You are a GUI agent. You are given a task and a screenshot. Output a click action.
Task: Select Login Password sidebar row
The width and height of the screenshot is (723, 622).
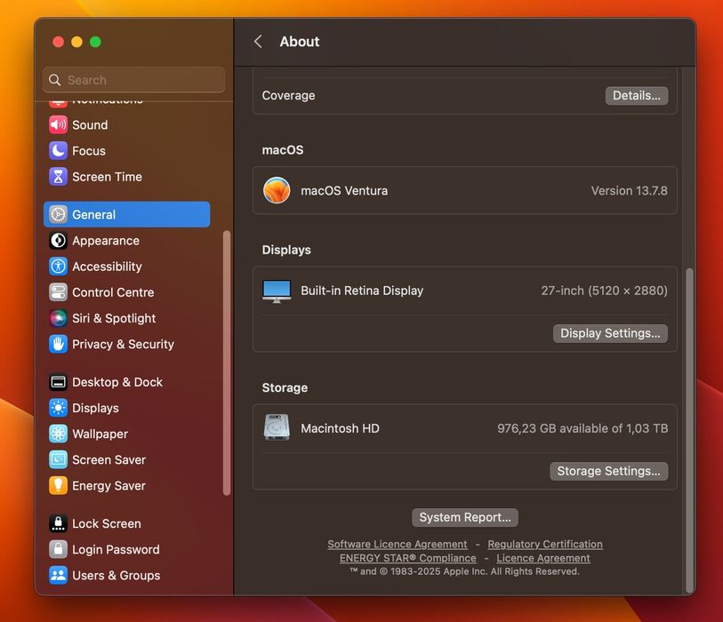(x=127, y=549)
